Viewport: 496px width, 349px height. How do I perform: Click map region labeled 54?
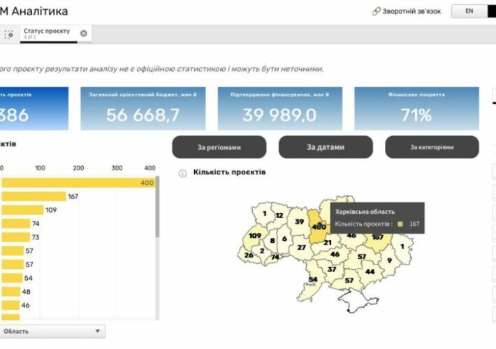click(312, 279)
